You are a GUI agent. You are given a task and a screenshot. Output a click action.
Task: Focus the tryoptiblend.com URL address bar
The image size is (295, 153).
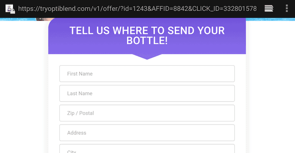(x=137, y=9)
